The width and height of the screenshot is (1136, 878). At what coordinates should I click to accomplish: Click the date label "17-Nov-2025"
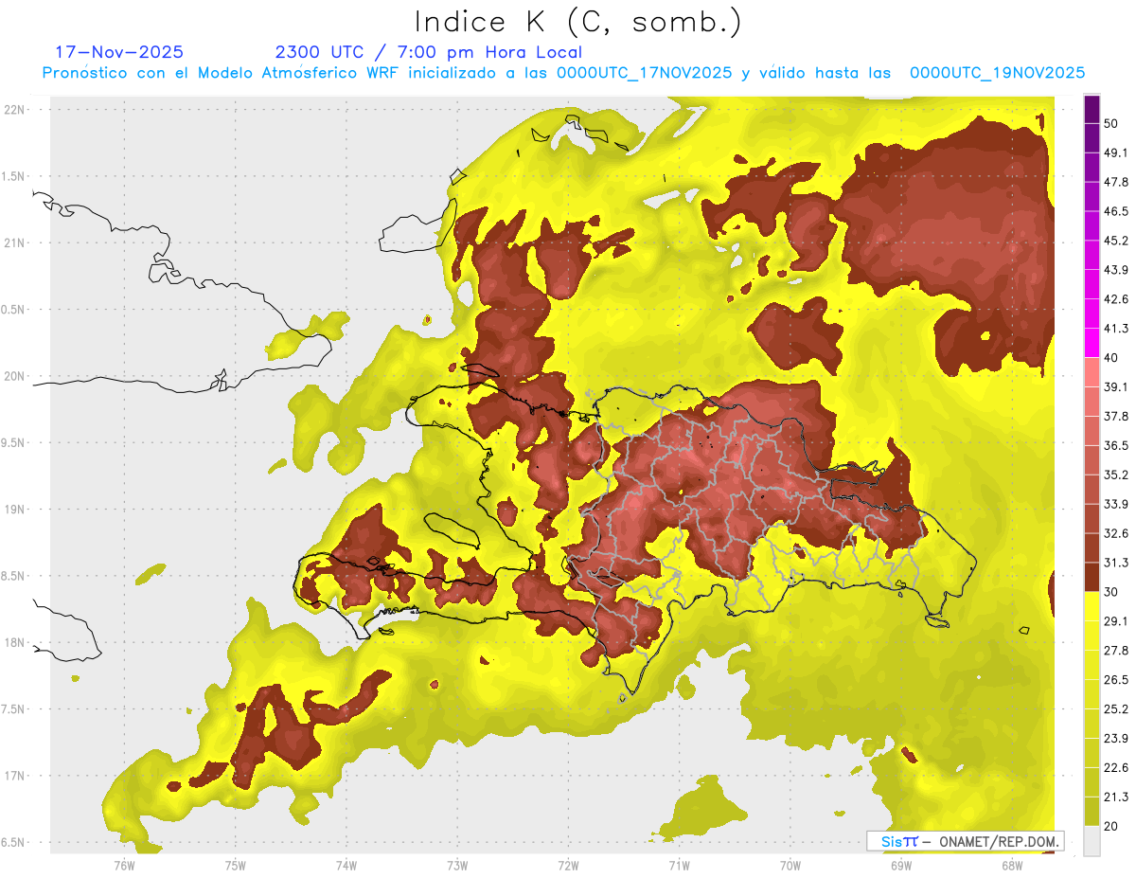[119, 52]
